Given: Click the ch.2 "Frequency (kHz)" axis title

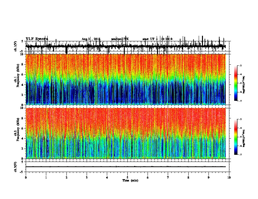Looking at the screenshot, I should 18,129.
